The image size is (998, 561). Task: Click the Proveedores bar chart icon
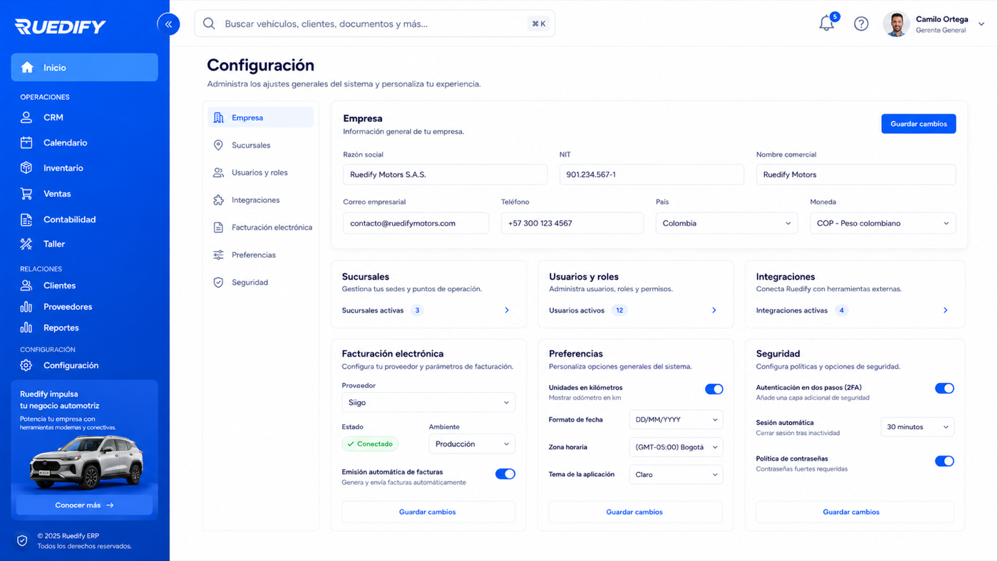pyautogui.click(x=26, y=307)
